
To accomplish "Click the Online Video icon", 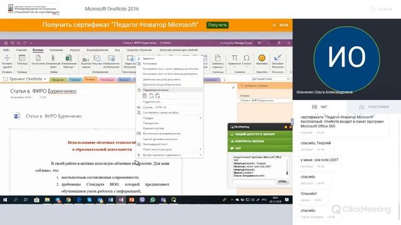I will pyautogui.click(x=130, y=58).
